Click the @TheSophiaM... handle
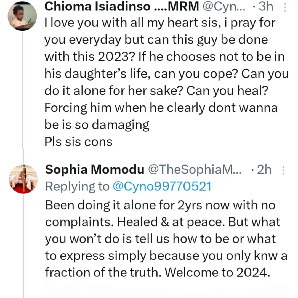 [195, 170]
